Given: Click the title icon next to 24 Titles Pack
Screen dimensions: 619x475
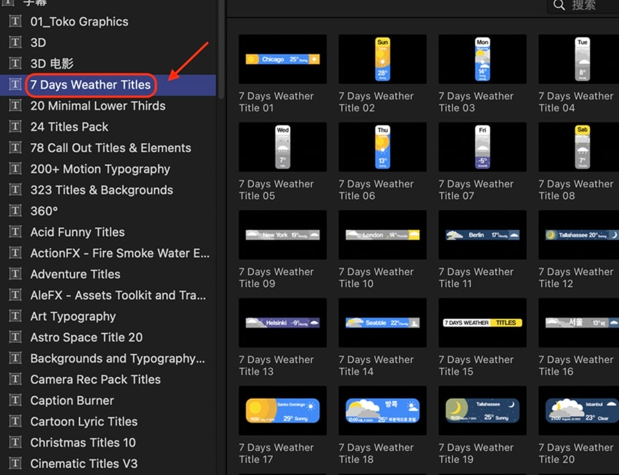Looking at the screenshot, I should (x=15, y=127).
